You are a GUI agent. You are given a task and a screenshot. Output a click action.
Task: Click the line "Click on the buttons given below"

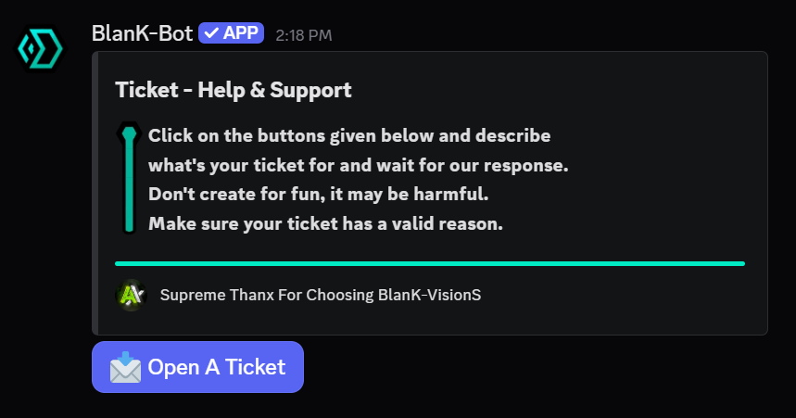pos(349,136)
